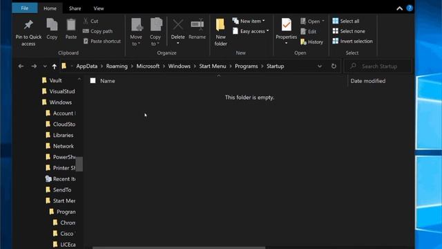442x249 pixels.
Task: Click the Copy ribbon icon
Action: click(52, 25)
